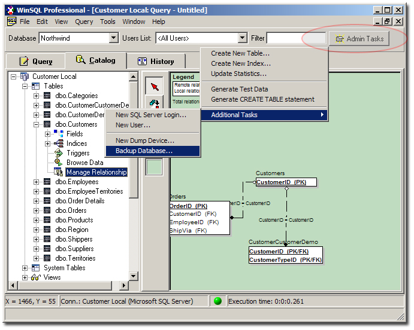Click the Browse Data icon
This screenshot has height=330, width=414.
tap(58, 162)
